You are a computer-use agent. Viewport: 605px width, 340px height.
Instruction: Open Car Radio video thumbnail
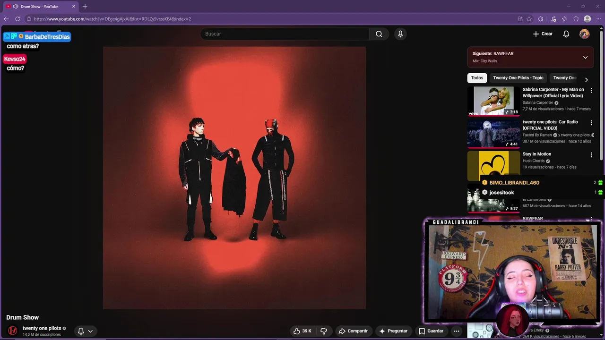(x=493, y=133)
